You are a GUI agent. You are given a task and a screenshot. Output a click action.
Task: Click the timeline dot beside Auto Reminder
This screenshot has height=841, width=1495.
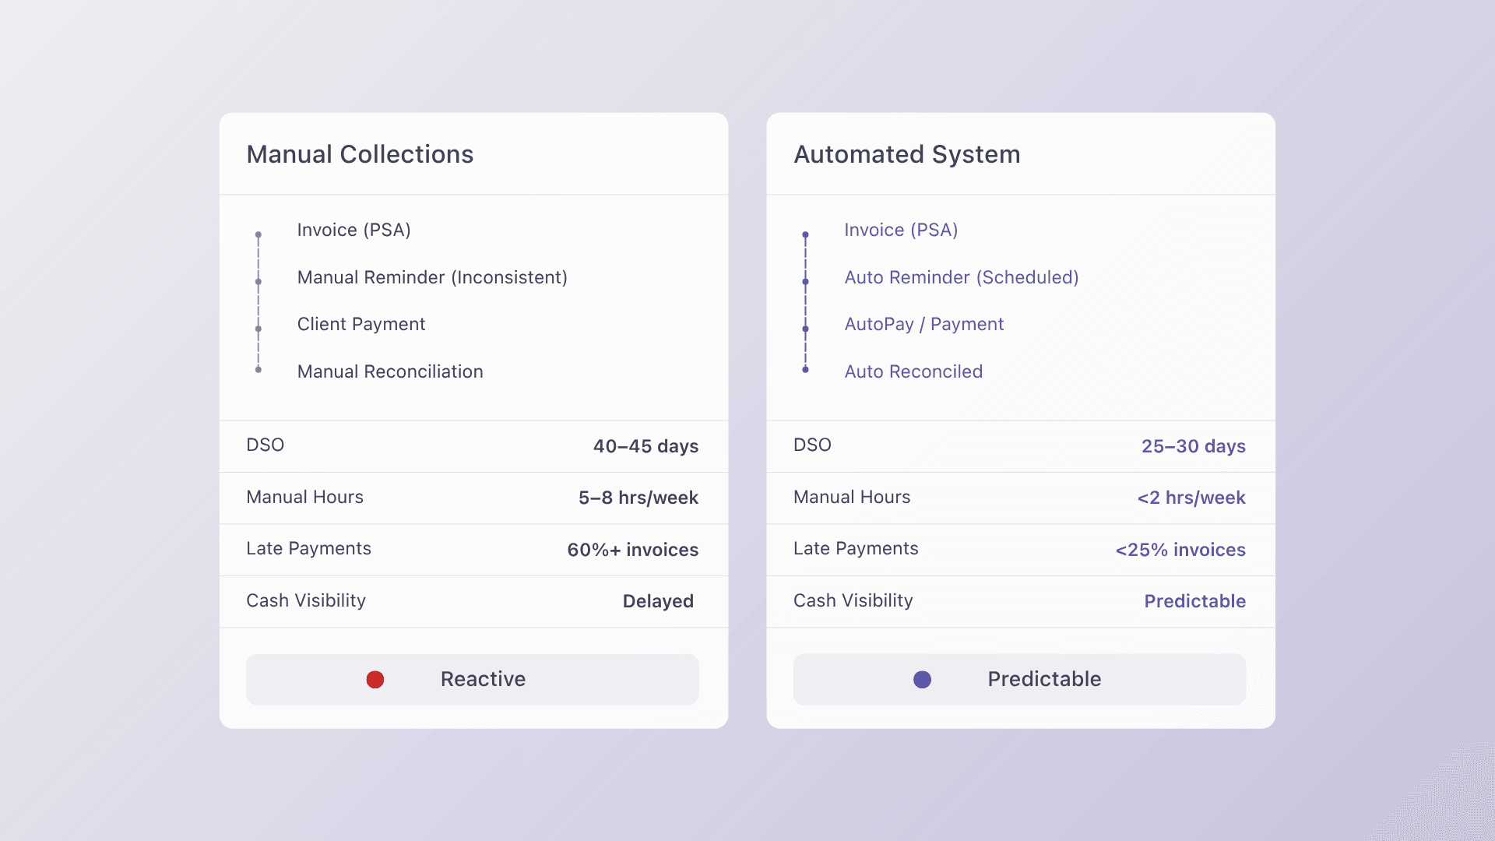[x=805, y=282]
